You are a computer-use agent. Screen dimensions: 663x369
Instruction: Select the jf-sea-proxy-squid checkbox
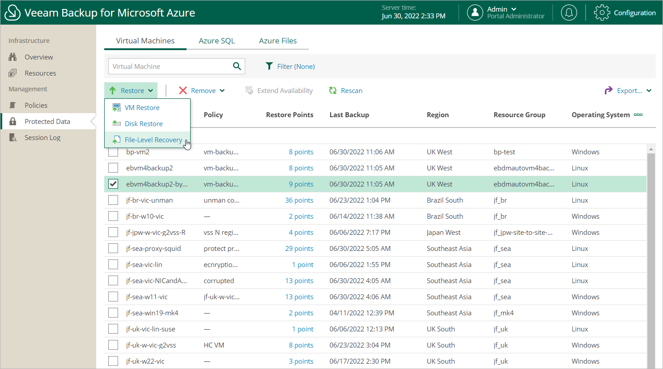[x=113, y=249]
